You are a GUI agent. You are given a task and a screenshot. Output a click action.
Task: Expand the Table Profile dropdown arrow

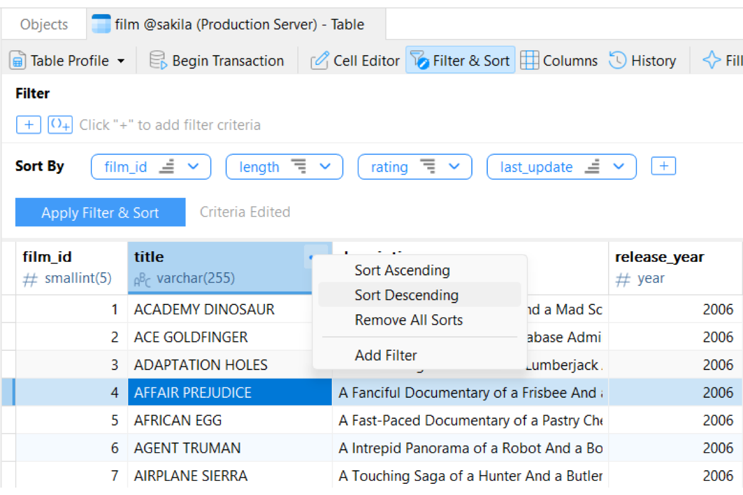[x=121, y=61]
